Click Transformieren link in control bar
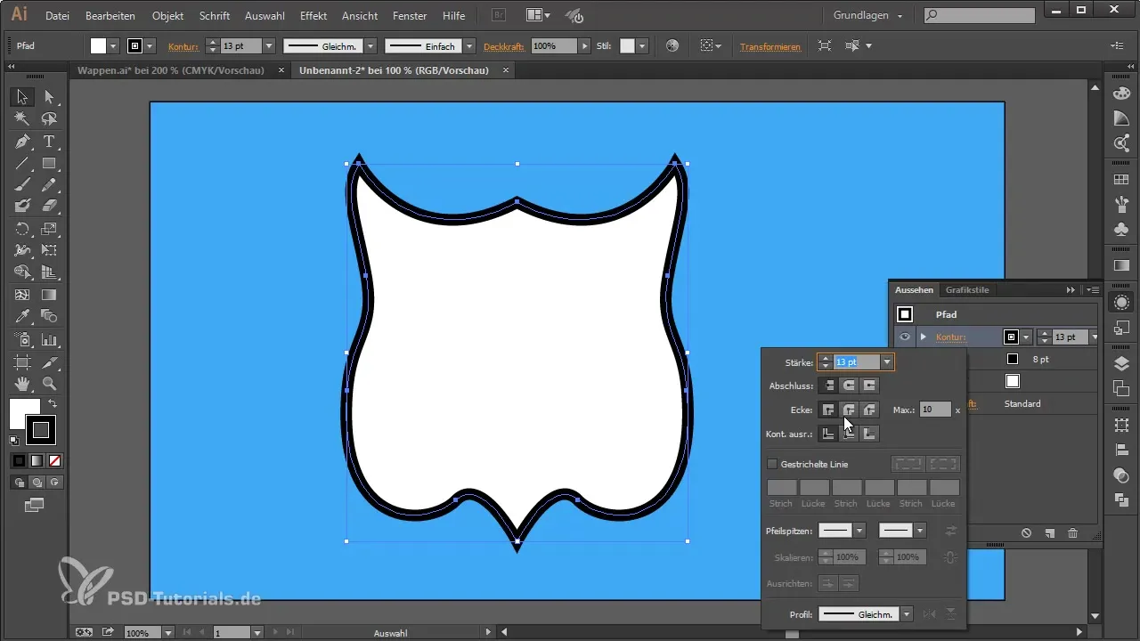The height and width of the screenshot is (641, 1140). [x=770, y=46]
